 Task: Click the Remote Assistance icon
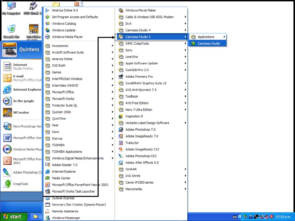(48, 211)
